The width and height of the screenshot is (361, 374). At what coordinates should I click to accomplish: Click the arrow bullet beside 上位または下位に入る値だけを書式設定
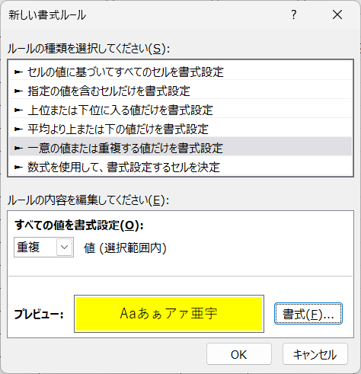click(18, 110)
